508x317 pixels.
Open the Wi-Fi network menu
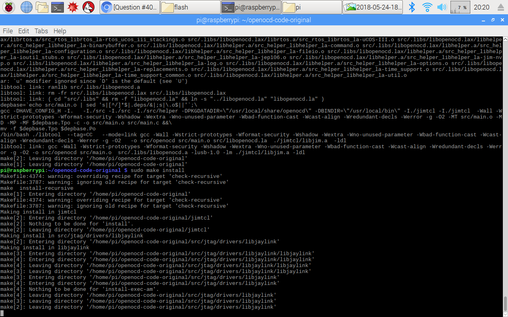coord(427,7)
